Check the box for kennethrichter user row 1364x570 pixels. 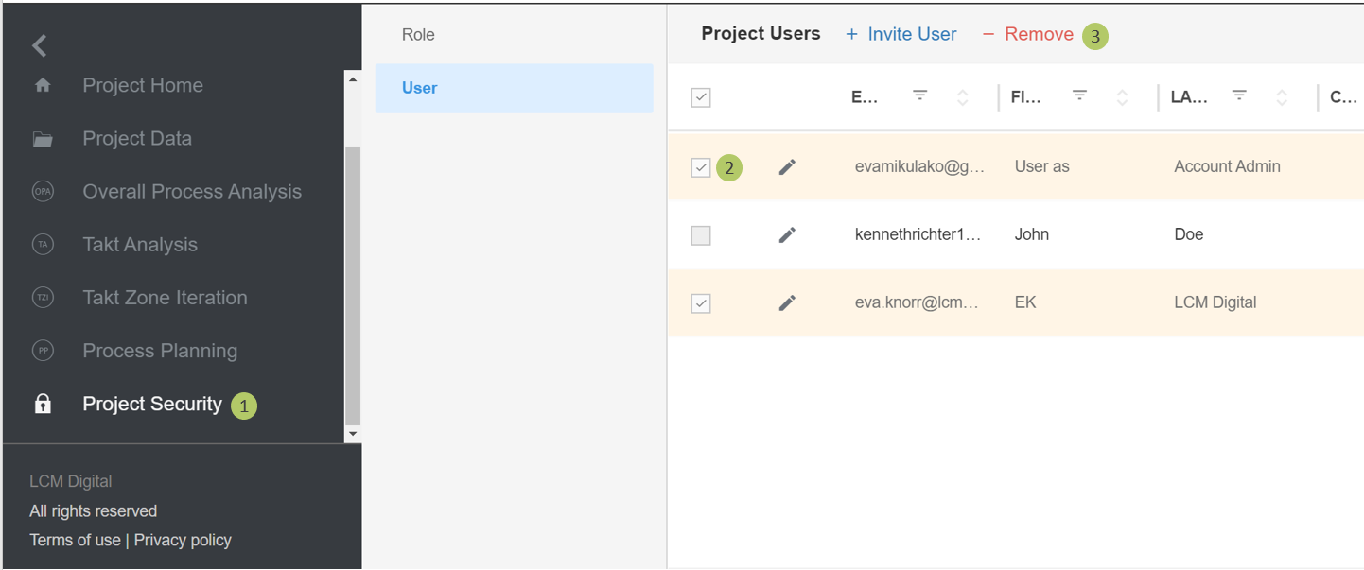701,235
